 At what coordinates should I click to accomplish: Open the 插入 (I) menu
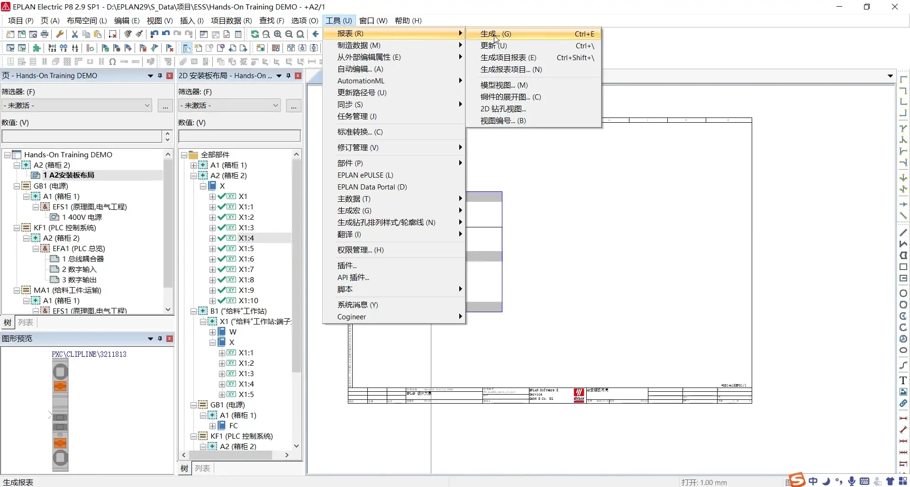191,20
